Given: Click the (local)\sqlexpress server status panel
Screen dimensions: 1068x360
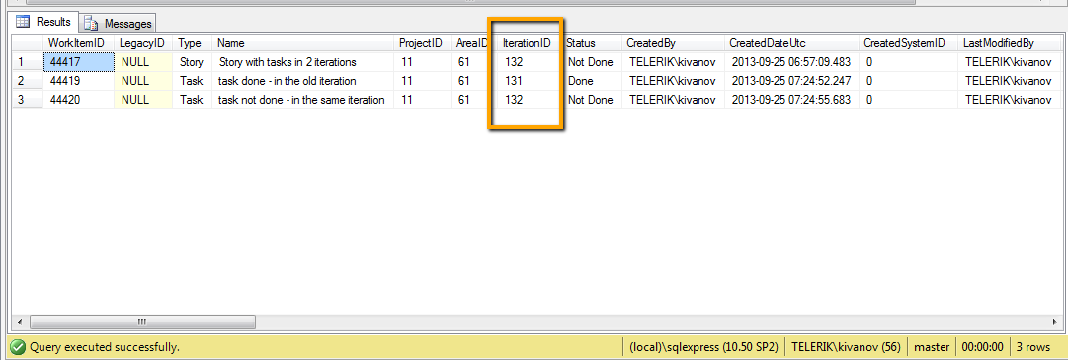Looking at the screenshot, I should point(703,347).
